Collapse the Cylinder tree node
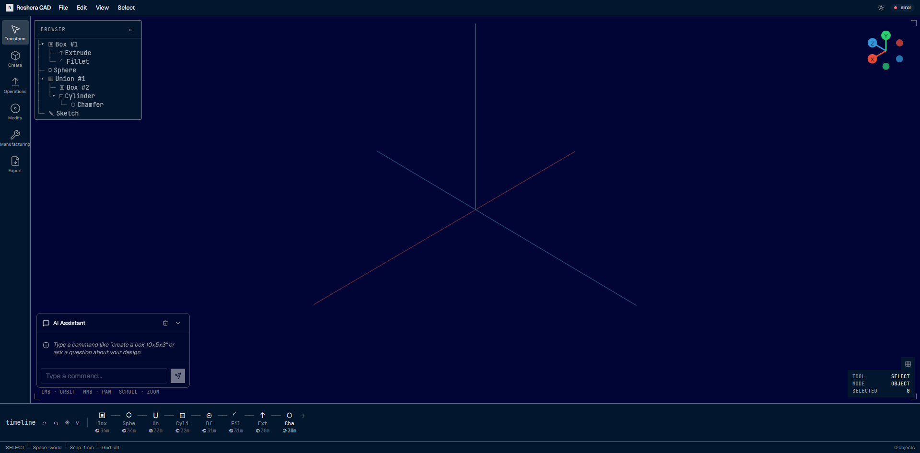Viewport: 920px width, 453px height. [x=54, y=96]
